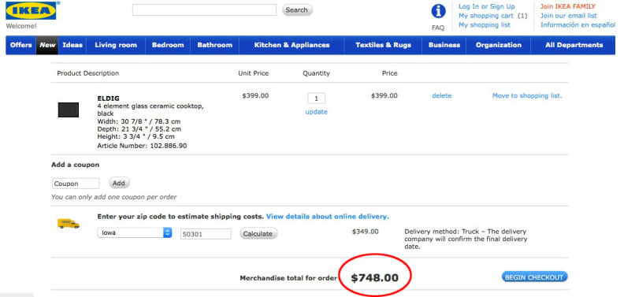Open the FAQ info icon
The image size is (624, 297).
point(438,12)
